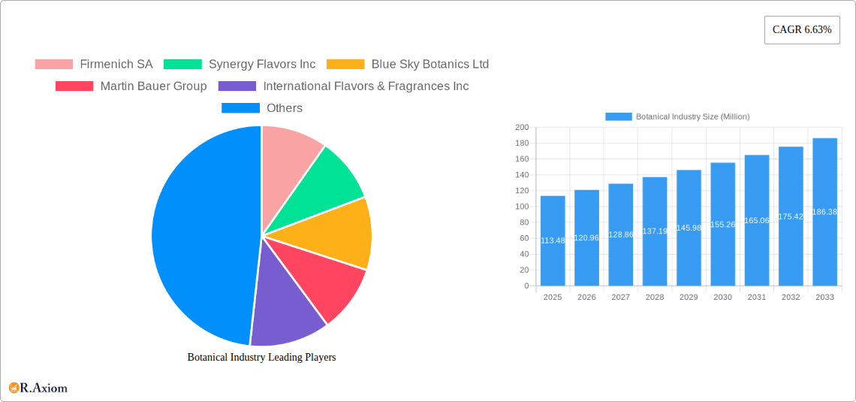This screenshot has height=402, width=856.
Task: Click the 2025 bar showing 113.48
Action: (553, 241)
